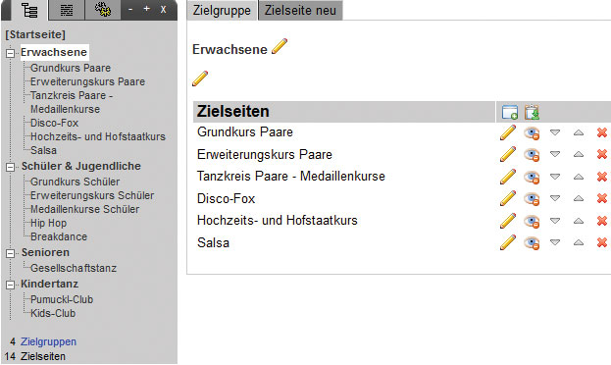This screenshot has height=365, width=611.
Task: Collapse the Schüler & Jugendliche node
Action: (11, 167)
